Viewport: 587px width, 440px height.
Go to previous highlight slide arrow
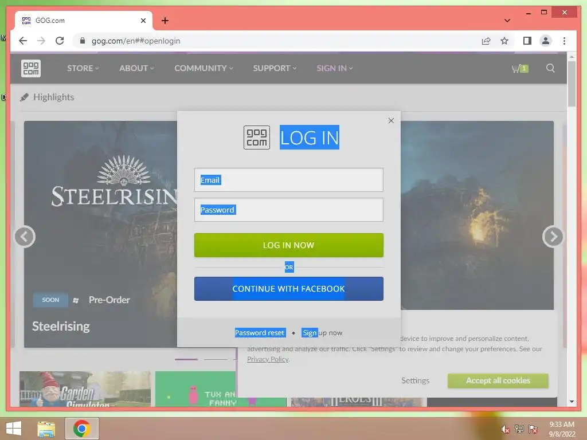click(25, 237)
